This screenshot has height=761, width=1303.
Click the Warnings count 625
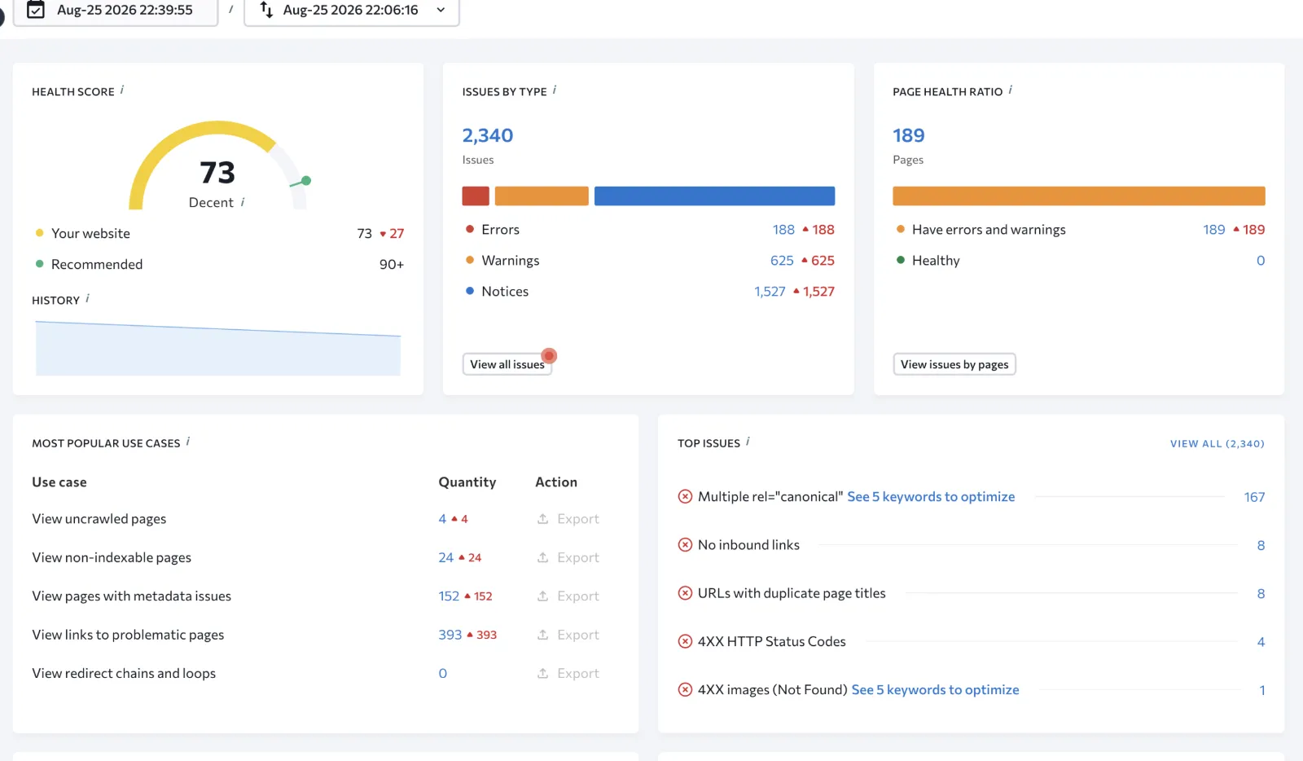click(x=782, y=261)
